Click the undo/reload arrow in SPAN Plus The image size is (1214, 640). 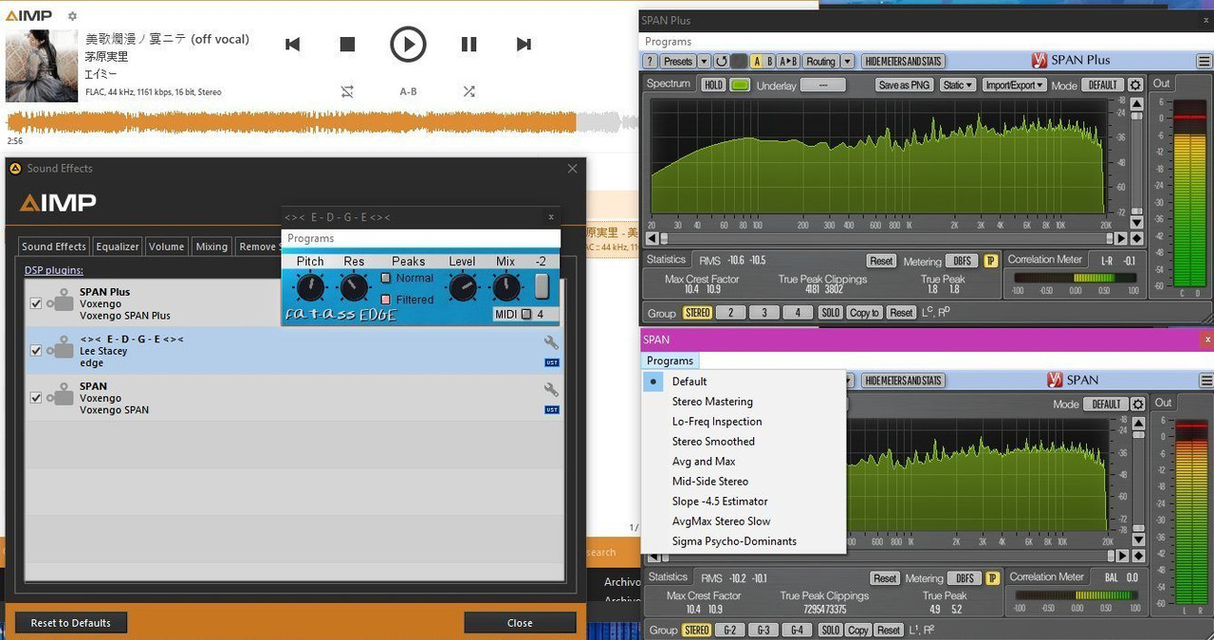pos(722,61)
